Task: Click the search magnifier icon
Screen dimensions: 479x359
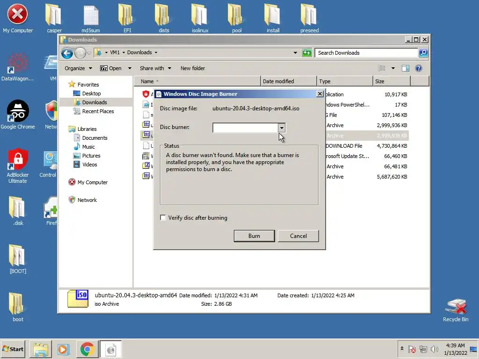Action: point(423,53)
